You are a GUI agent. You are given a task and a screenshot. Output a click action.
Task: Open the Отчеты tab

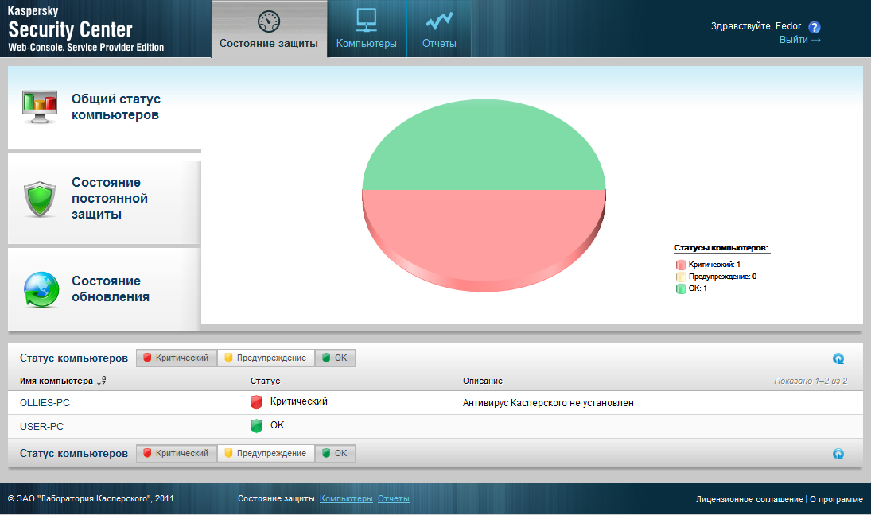(x=439, y=29)
